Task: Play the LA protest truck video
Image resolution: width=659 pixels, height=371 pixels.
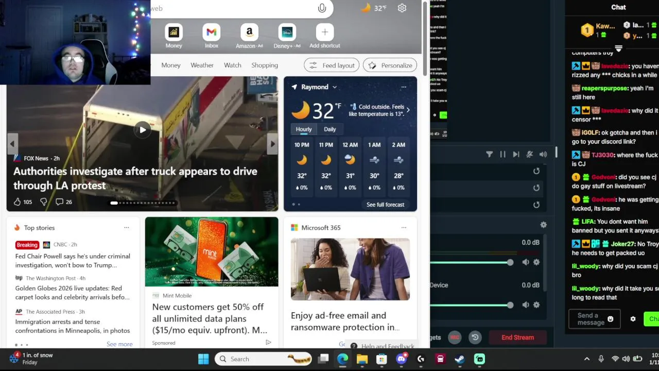Action: click(x=143, y=130)
